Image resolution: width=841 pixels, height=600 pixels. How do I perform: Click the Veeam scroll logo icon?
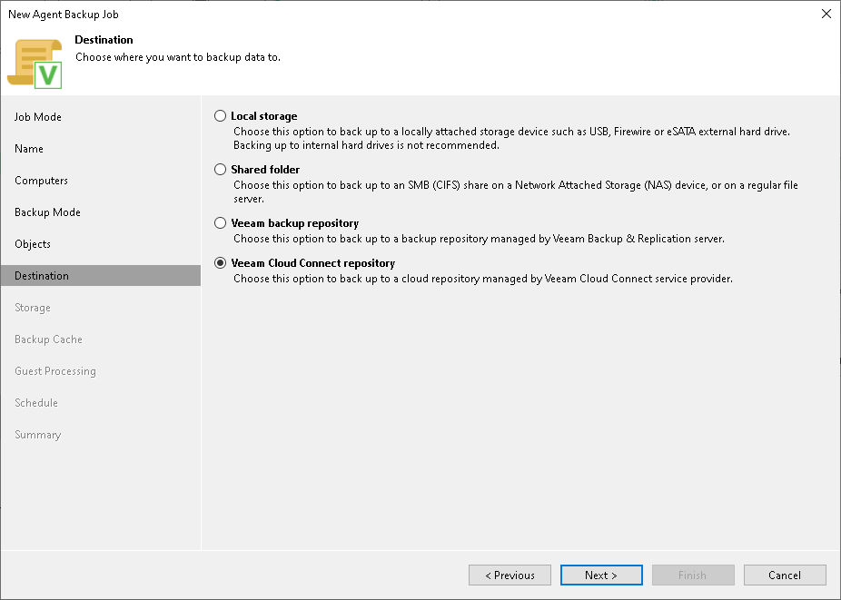(35, 61)
